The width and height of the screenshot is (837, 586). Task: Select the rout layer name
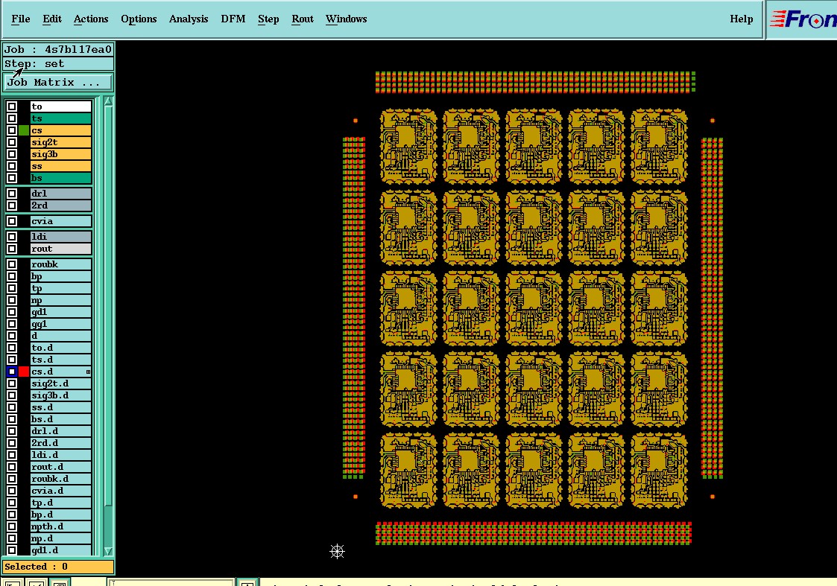pyautogui.click(x=61, y=249)
